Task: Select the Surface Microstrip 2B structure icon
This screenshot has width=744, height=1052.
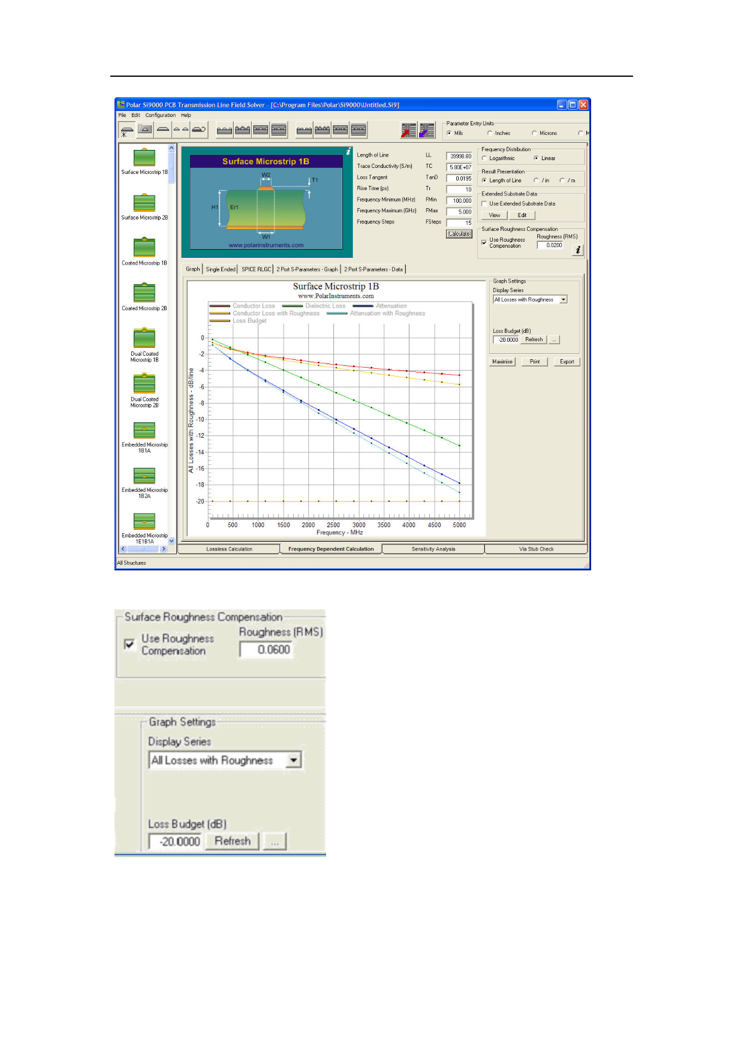Action: pyautogui.click(x=144, y=203)
